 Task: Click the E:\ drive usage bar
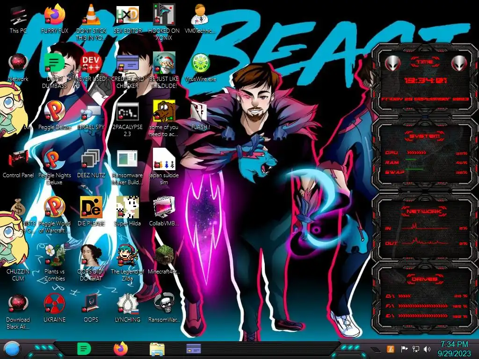pyautogui.click(x=423, y=316)
